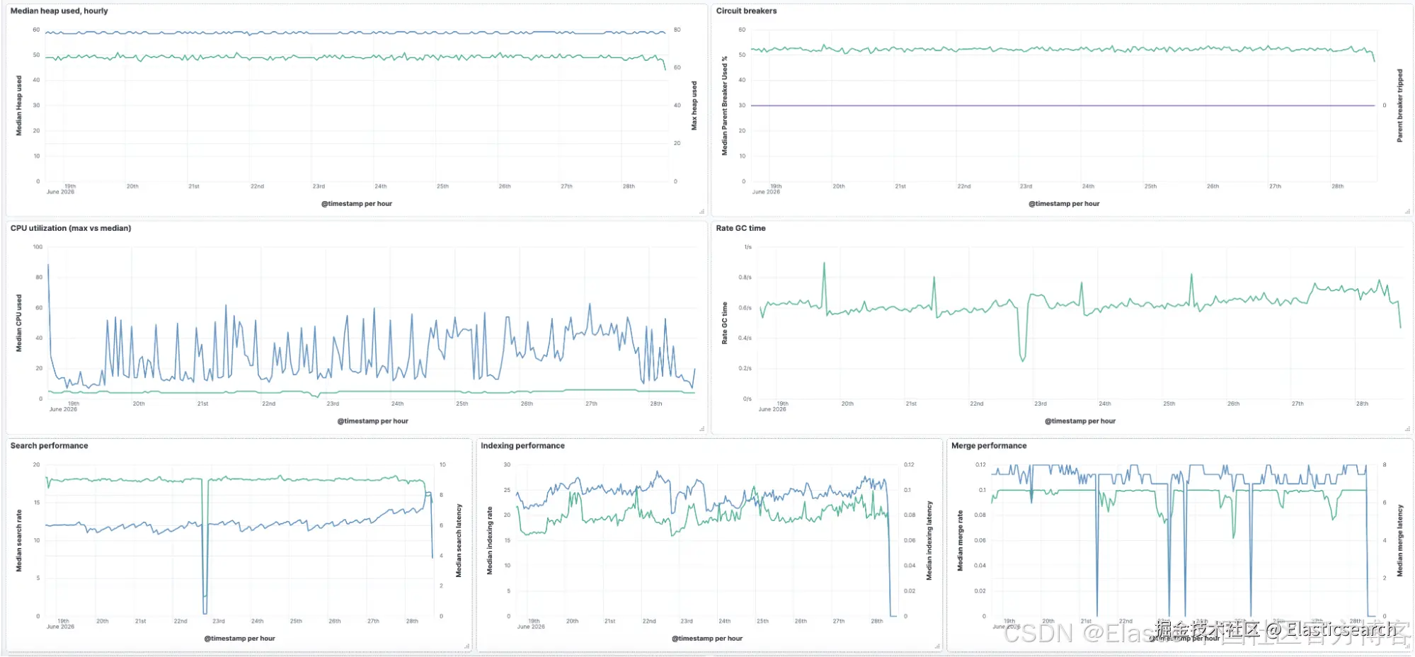Grab the resize handle of the Search performance panel
The width and height of the screenshot is (1415, 657).
tap(466, 646)
